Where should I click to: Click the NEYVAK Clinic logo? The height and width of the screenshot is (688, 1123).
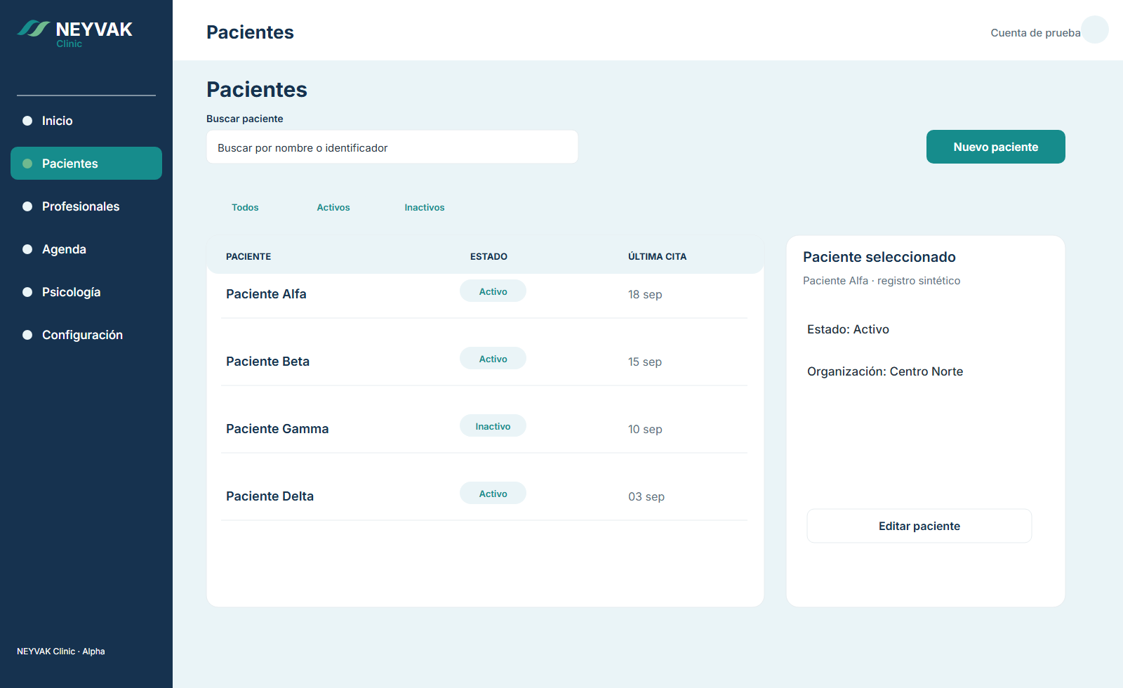(x=75, y=33)
